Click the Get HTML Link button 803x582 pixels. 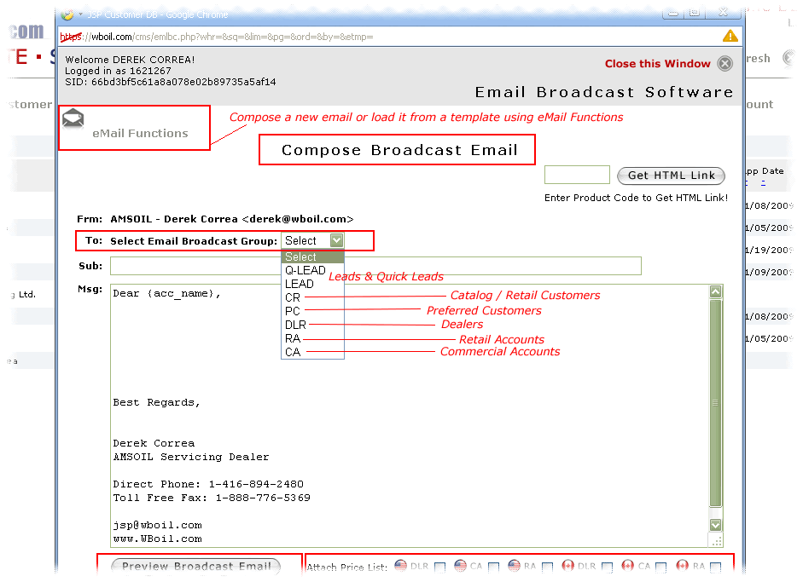(x=671, y=176)
